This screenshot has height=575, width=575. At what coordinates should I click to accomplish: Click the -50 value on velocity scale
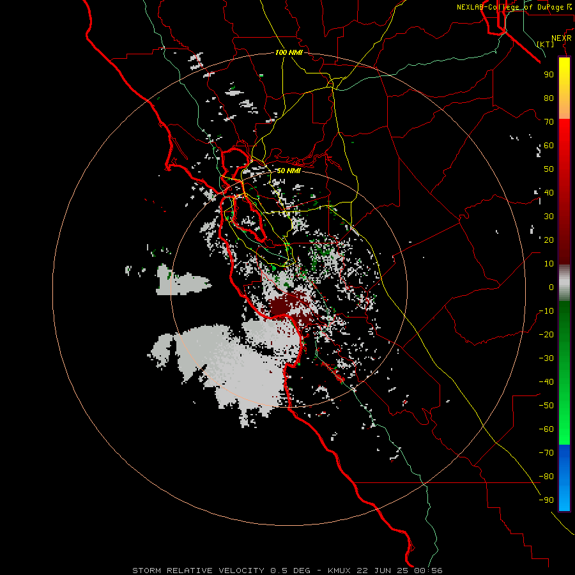(546, 406)
